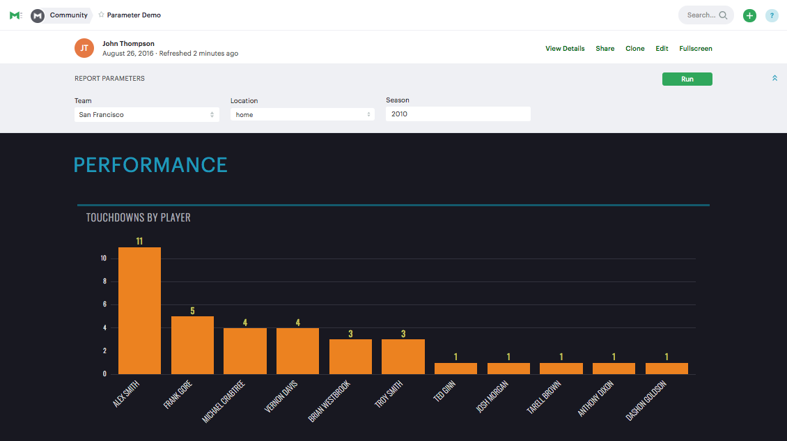Click the Michael Crabtree bar
The width and height of the screenshot is (787, 441).
(x=245, y=351)
